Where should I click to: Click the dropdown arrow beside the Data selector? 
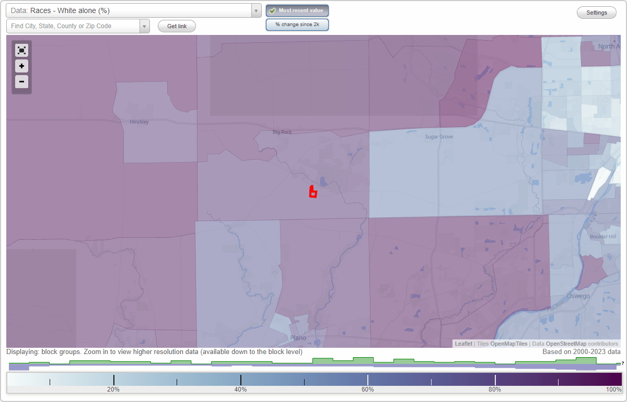coord(256,10)
